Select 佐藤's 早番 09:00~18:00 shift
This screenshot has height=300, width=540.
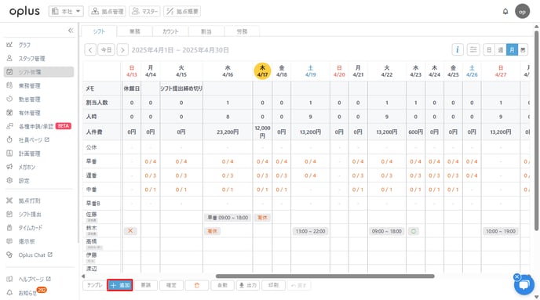[228, 218]
